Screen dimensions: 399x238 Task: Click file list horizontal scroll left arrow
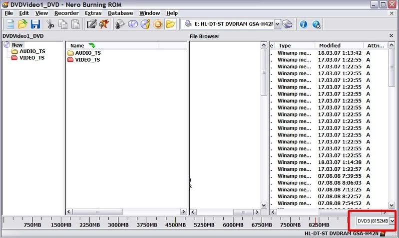click(273, 212)
